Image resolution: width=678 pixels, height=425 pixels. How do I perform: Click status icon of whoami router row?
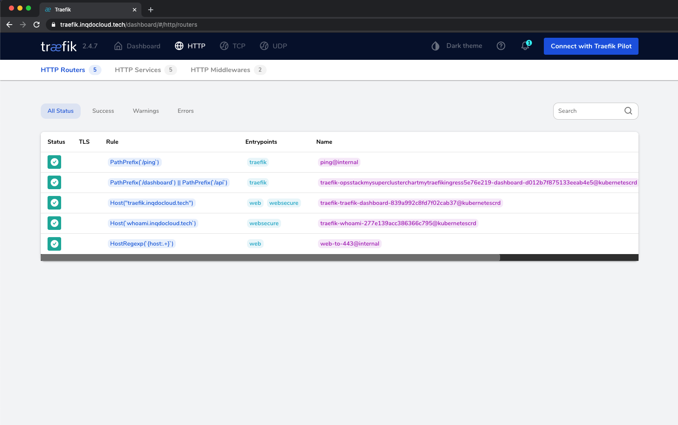tap(54, 223)
